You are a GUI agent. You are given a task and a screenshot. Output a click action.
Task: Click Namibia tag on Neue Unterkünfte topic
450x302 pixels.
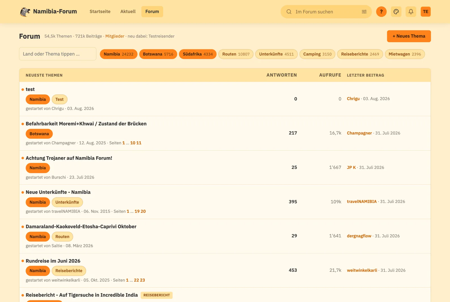pyautogui.click(x=38, y=202)
